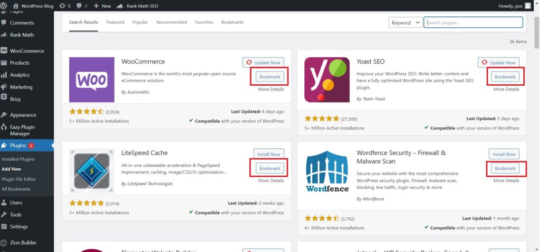Install Wordfence Security with Install Now
The image size is (540, 252).
(x=504, y=154)
